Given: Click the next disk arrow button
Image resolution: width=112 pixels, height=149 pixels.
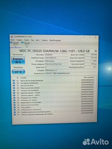Looking at the screenshot, I should [96, 51].
